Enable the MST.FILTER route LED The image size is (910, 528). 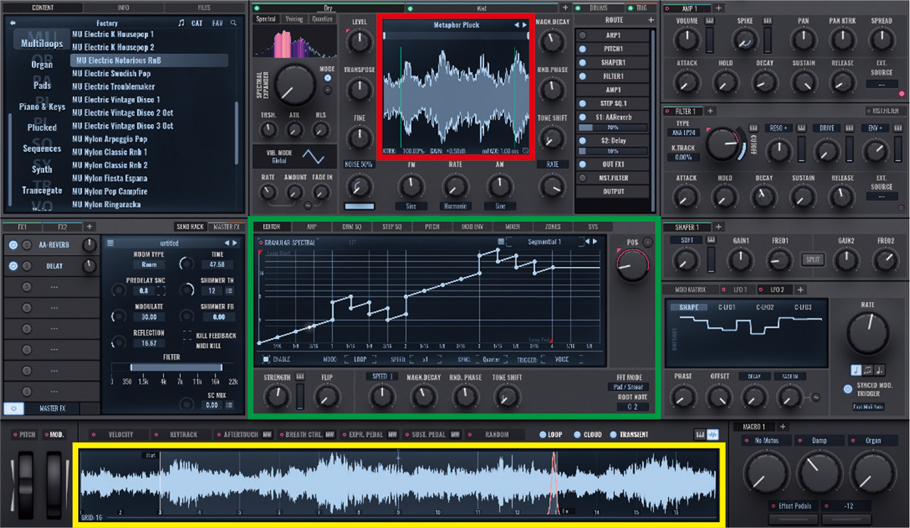click(582, 178)
